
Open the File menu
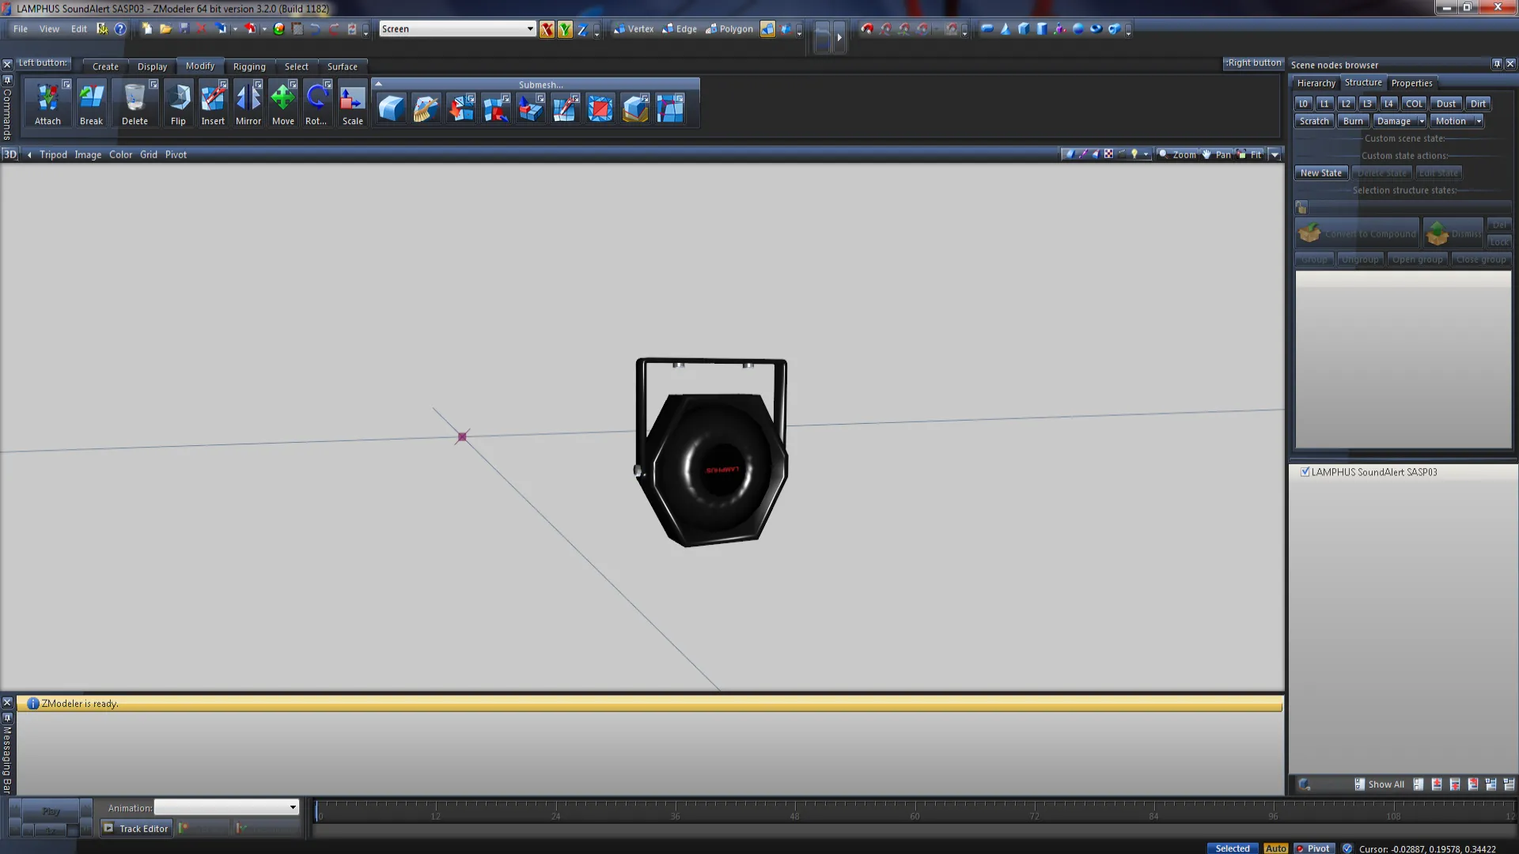pyautogui.click(x=21, y=29)
